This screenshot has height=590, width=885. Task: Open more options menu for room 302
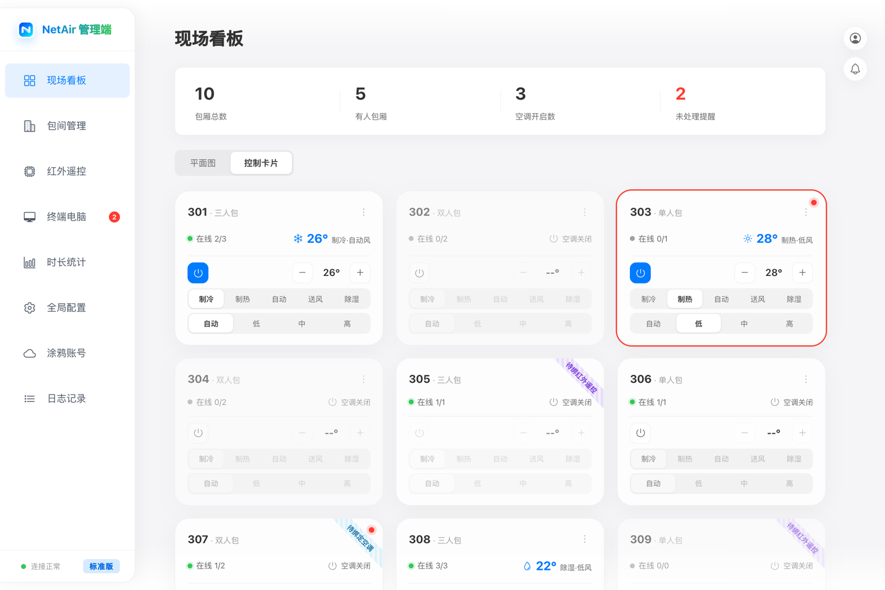click(x=584, y=212)
